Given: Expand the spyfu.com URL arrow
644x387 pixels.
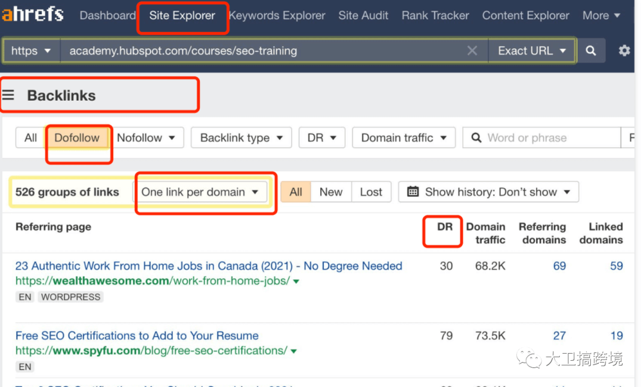Looking at the screenshot, I should pyautogui.click(x=293, y=351).
